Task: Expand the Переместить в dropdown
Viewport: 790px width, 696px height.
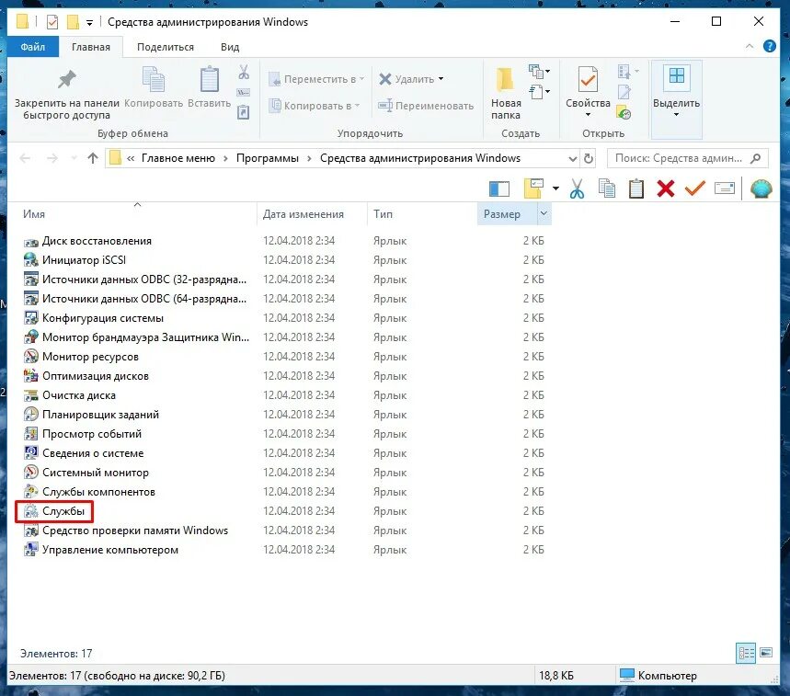Action: point(361,79)
